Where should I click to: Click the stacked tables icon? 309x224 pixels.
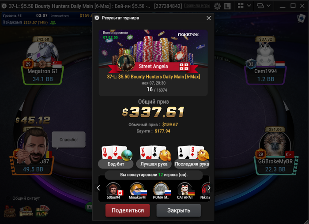pos(260,6)
